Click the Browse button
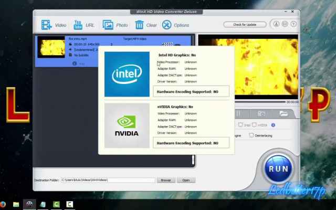 click(166, 180)
